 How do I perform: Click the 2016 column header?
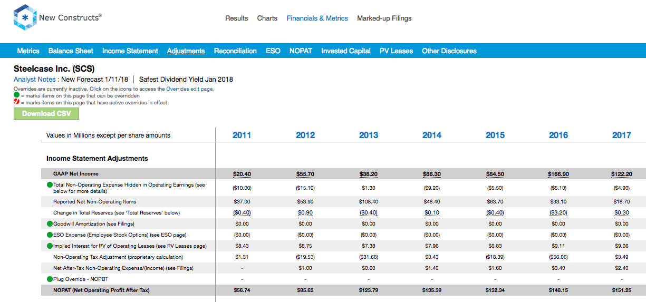coord(558,135)
